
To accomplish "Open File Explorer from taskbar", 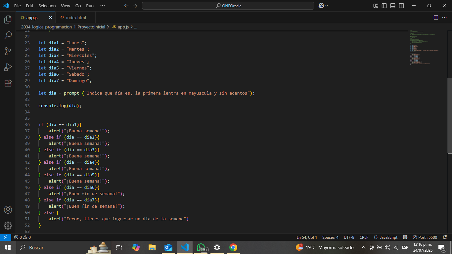I will click(152, 247).
